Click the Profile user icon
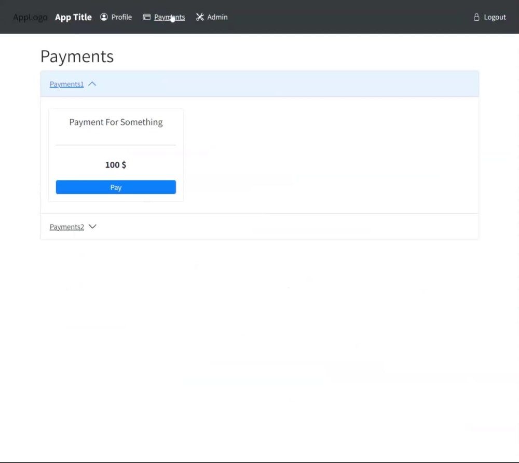 coord(104,17)
